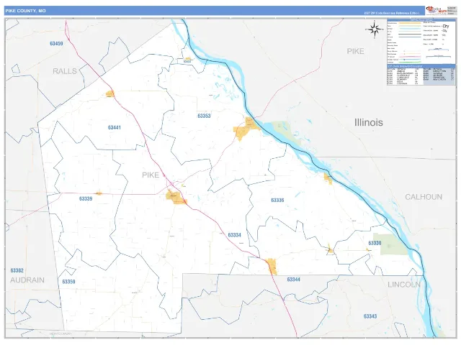Select ZIP code label 63359
This screenshot has height=345, width=461.
tap(69, 282)
